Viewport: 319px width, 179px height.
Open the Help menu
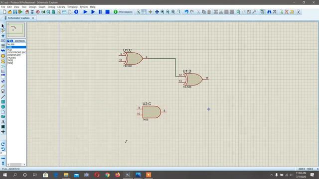click(93, 7)
